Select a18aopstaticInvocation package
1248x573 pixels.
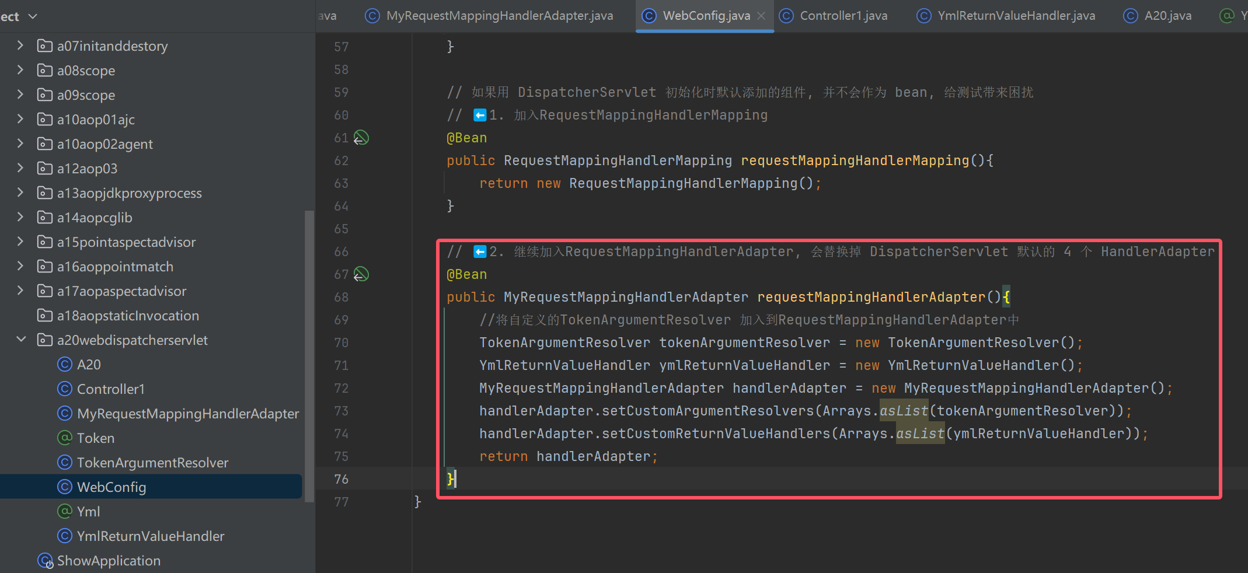(128, 316)
